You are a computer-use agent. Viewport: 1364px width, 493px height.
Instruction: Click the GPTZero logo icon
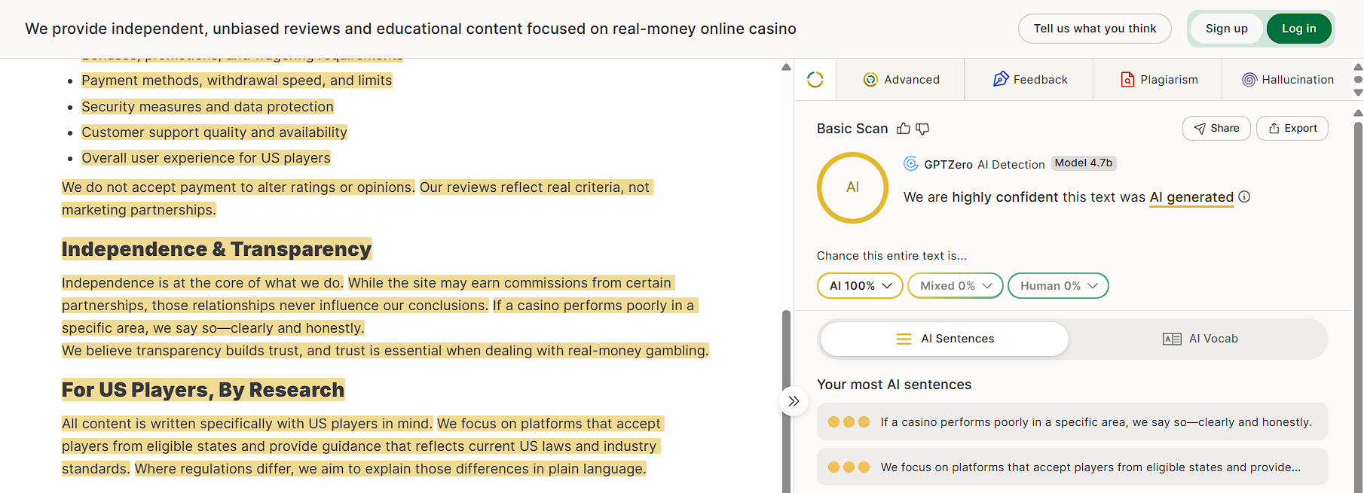coord(911,163)
